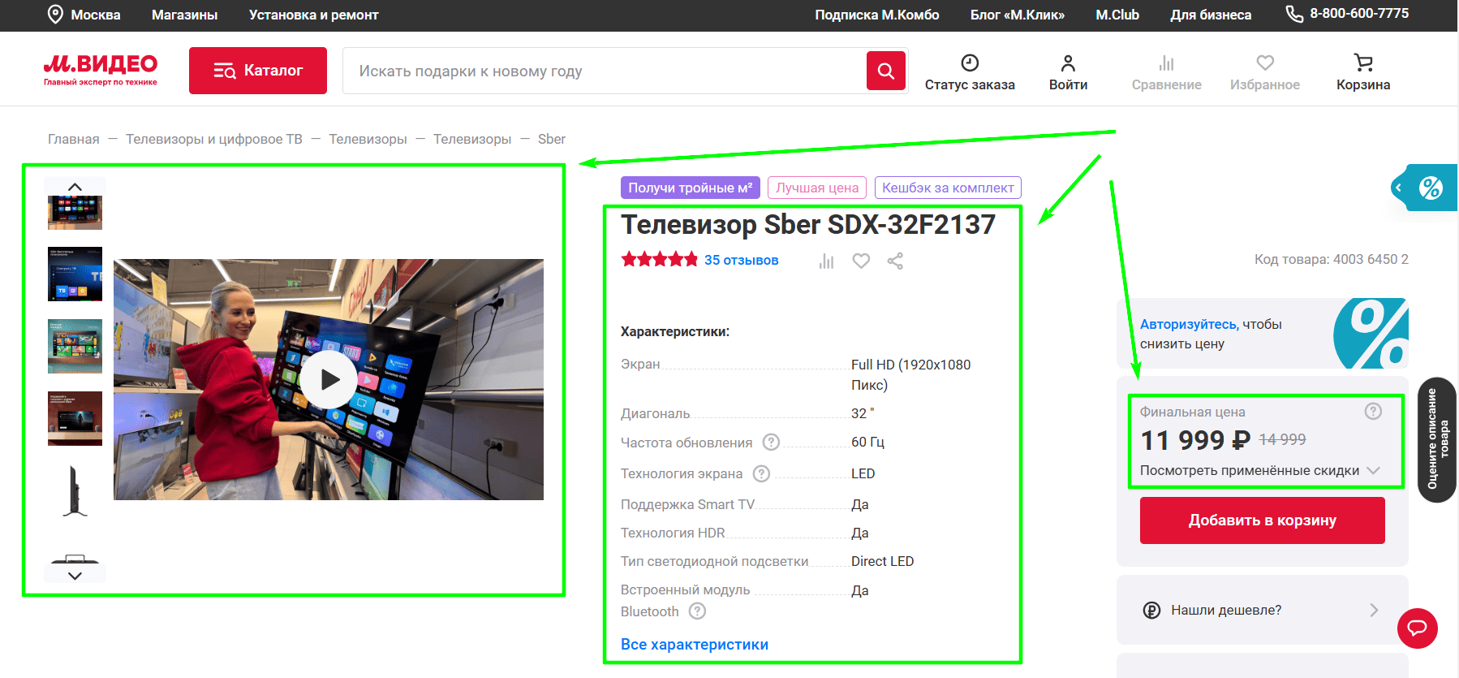Add product to comparison under title
Viewport: 1459px width, 678px height.
tap(826, 261)
